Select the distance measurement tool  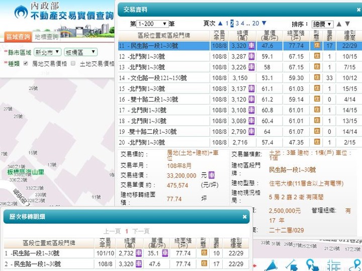click(x=292, y=265)
